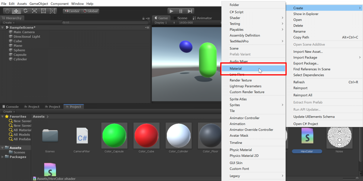The image size is (363, 181).
Task: Click Show in Explorer menu entry
Action: coord(306,14)
